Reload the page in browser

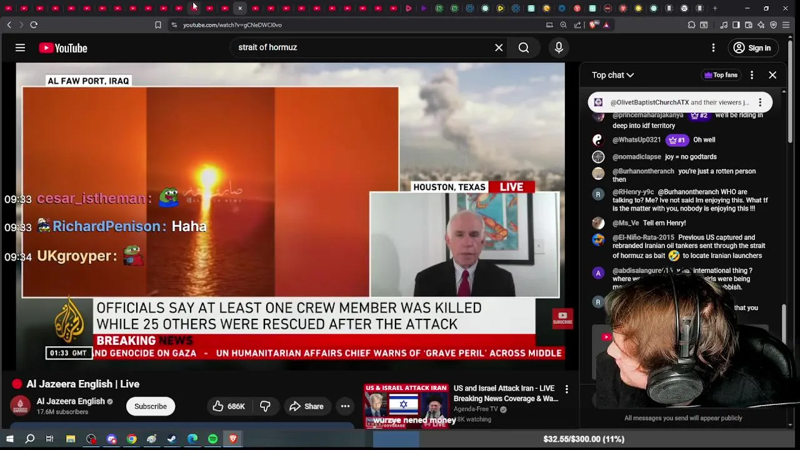coord(34,25)
